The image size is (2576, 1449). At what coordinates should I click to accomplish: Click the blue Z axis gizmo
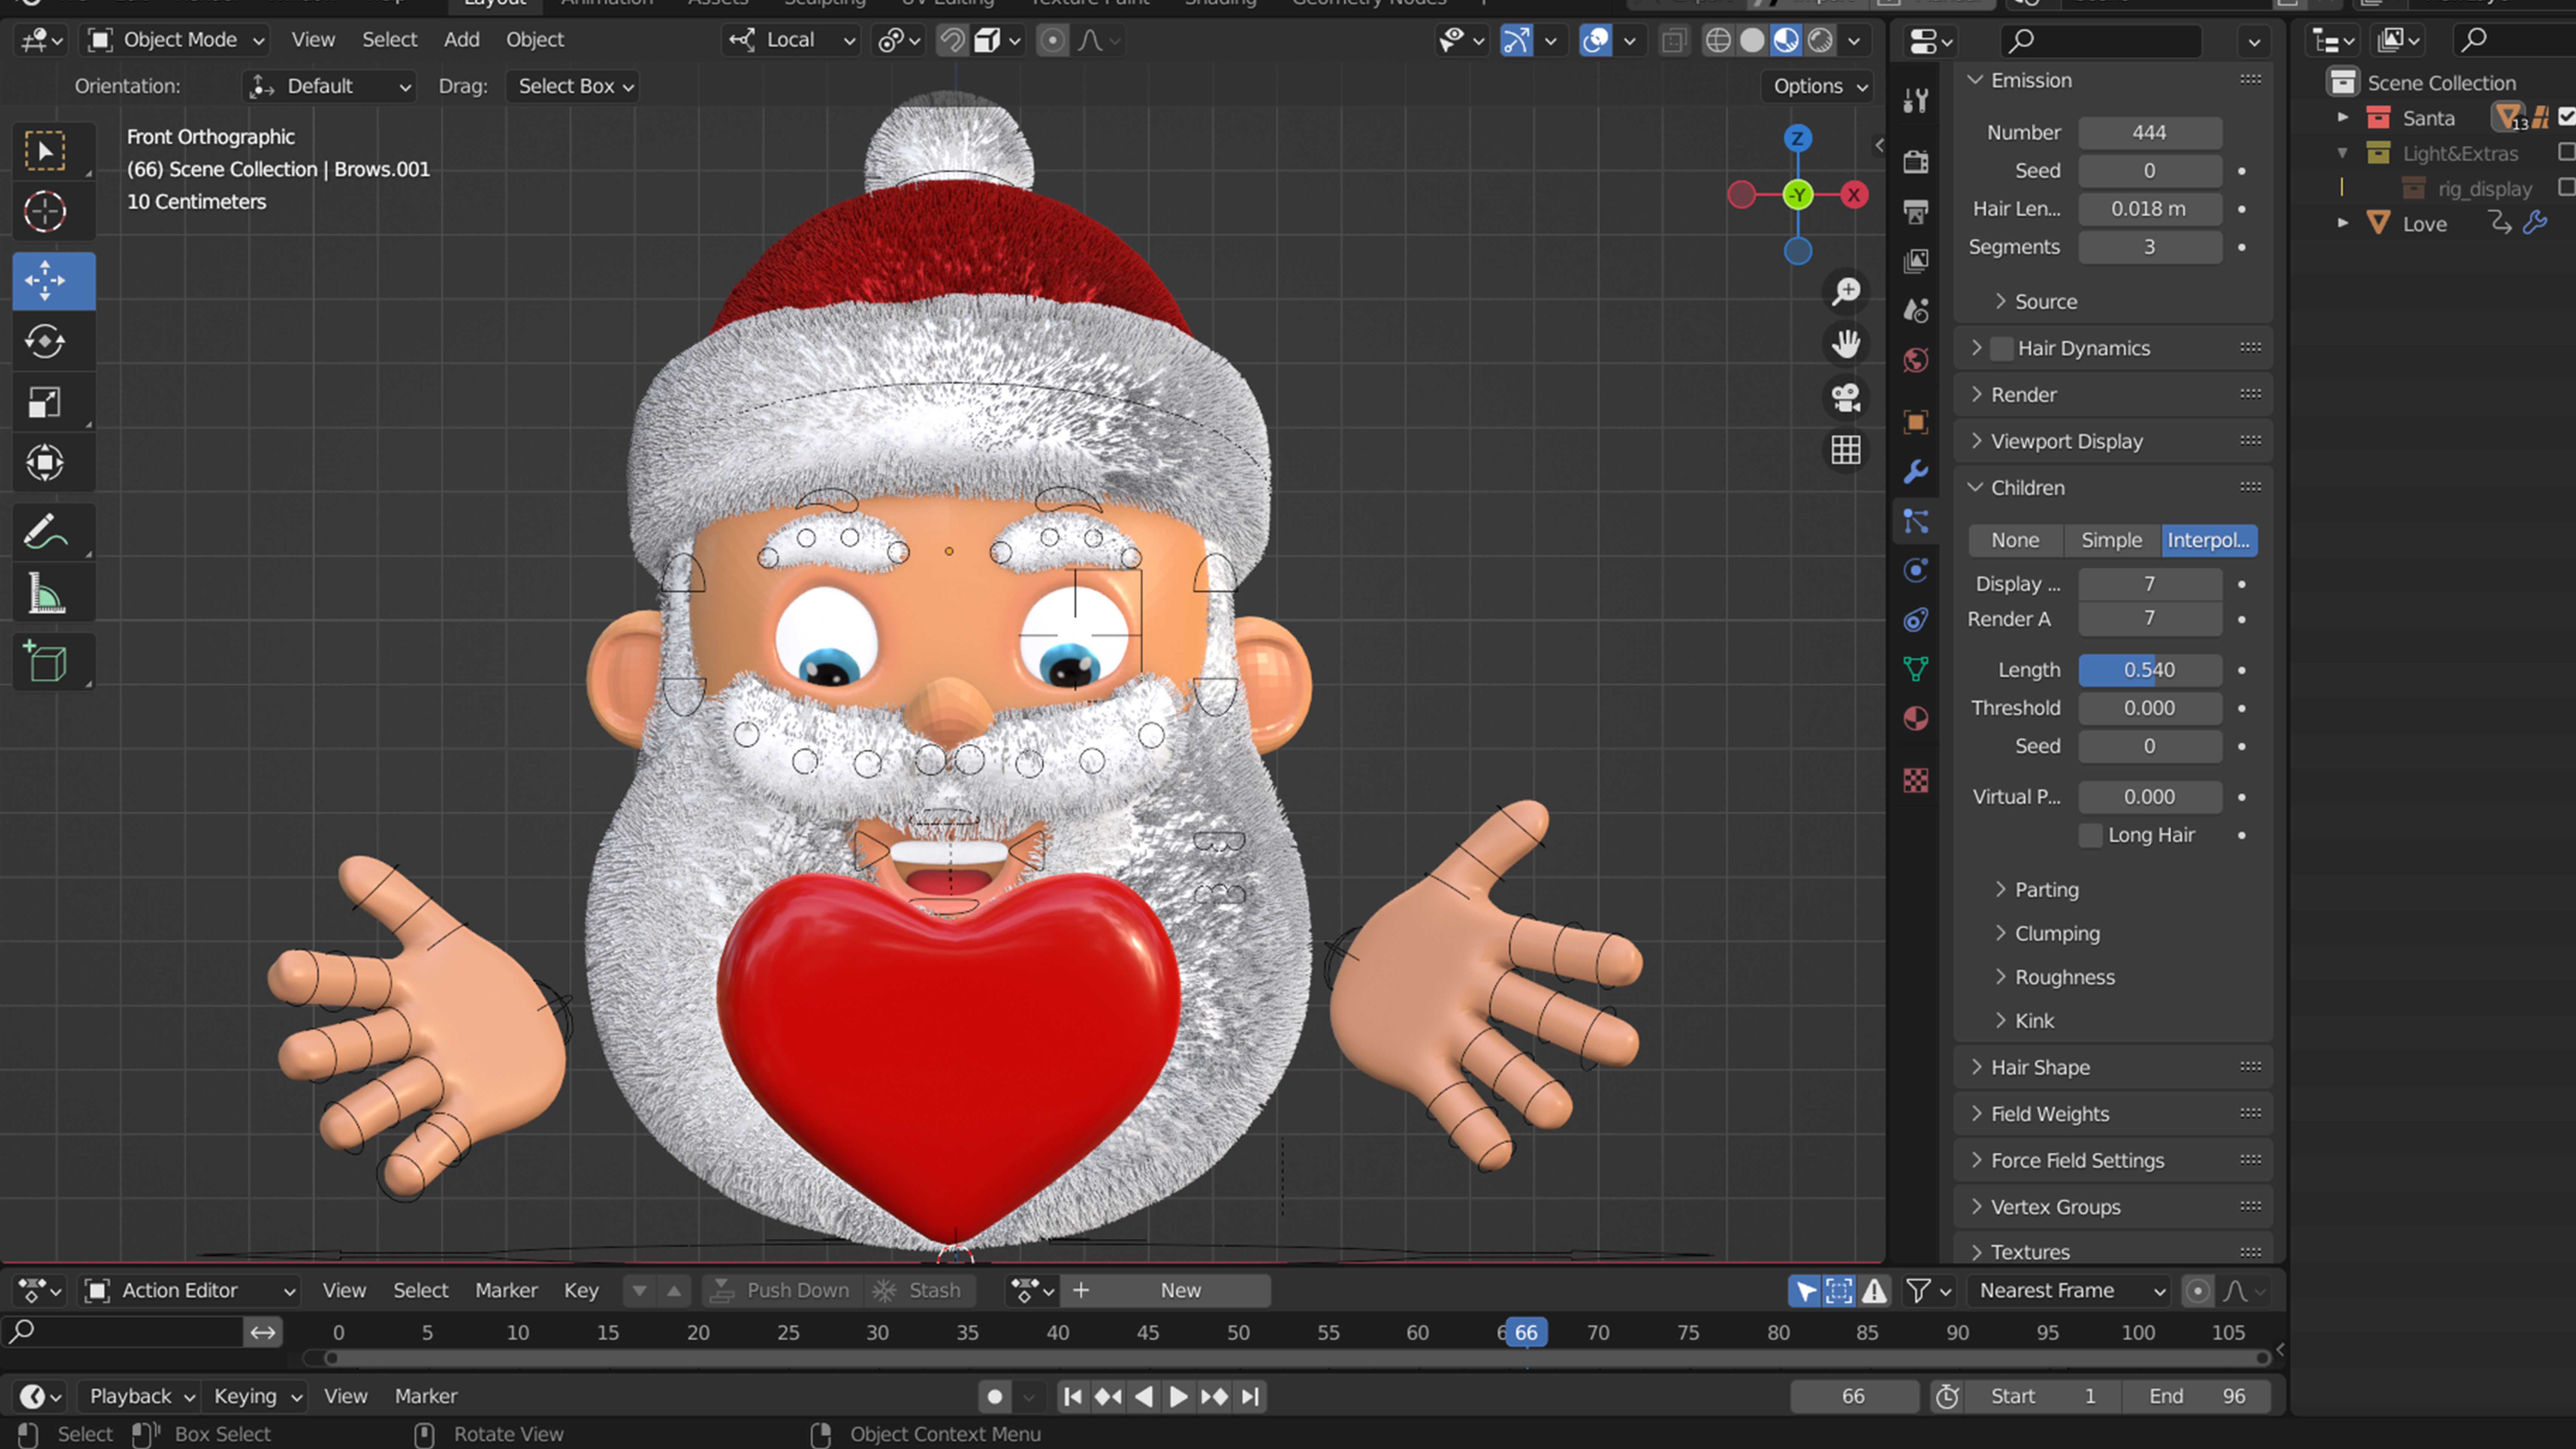click(x=1798, y=138)
